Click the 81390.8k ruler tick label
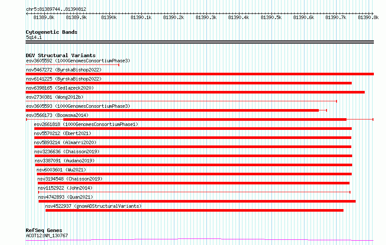 [x=368, y=17]
